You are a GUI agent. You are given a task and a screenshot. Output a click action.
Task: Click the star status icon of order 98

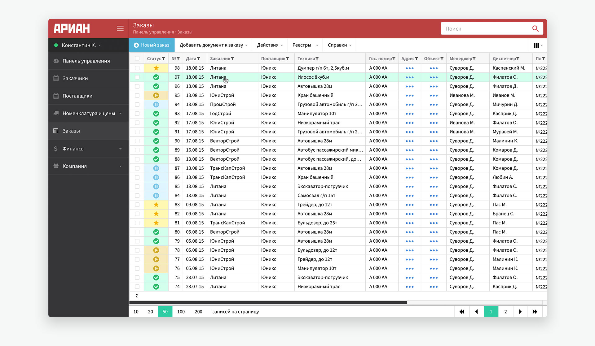[x=156, y=68]
